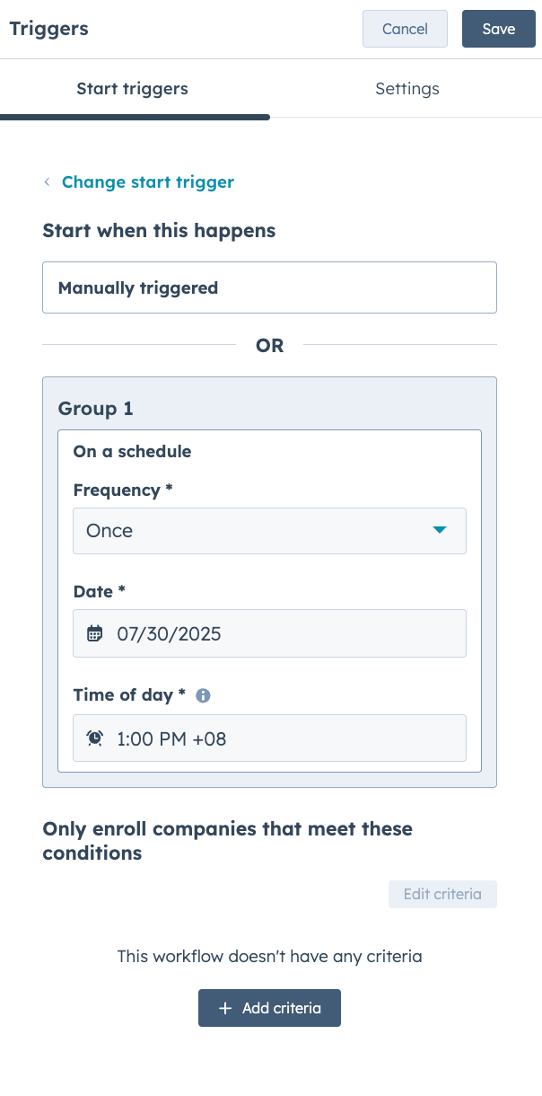Click the plus icon on Add criteria

tap(225, 1008)
